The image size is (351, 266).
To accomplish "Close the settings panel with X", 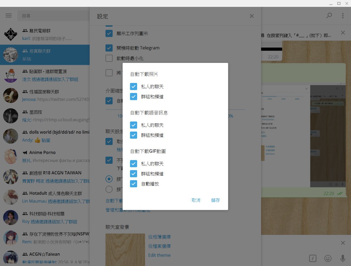I will [251, 16].
